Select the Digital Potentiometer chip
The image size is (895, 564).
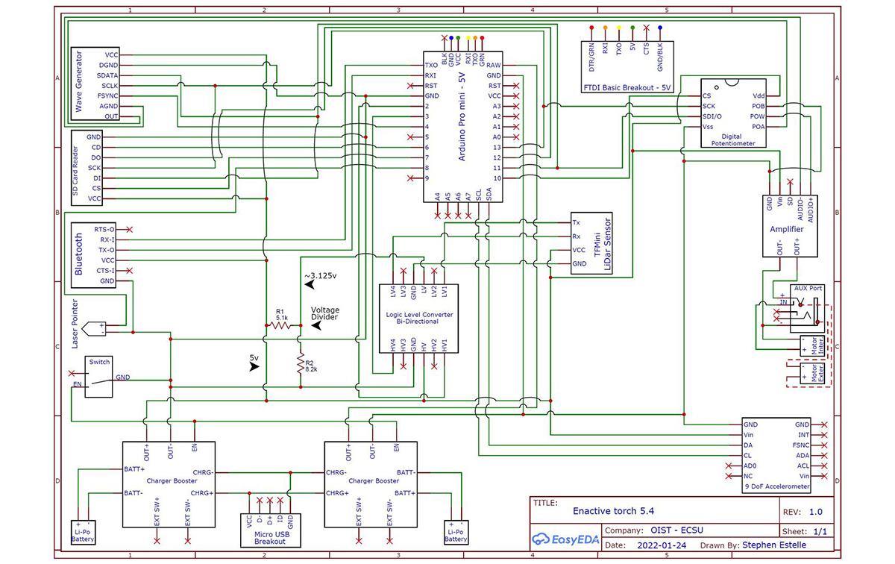[x=733, y=114]
